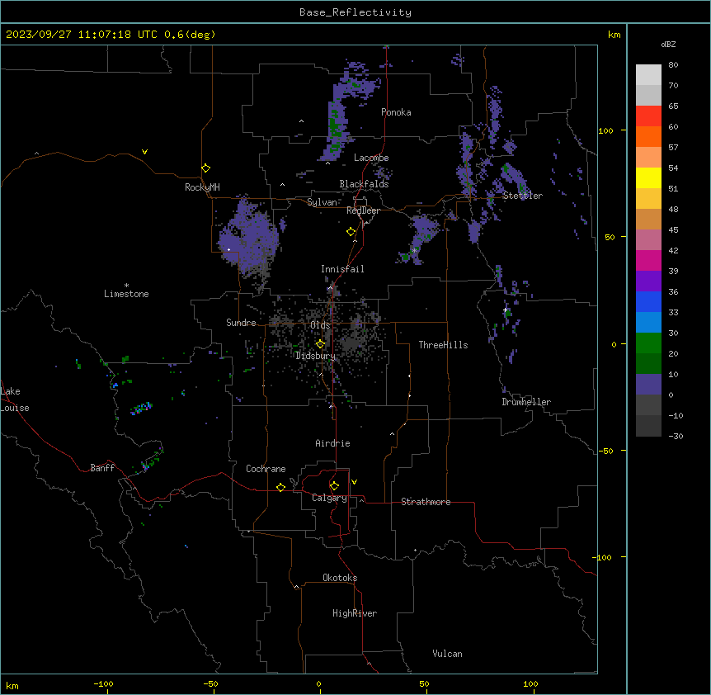Click the Drumheller label
Viewport: 711px width, 695px height.
pyautogui.click(x=526, y=402)
